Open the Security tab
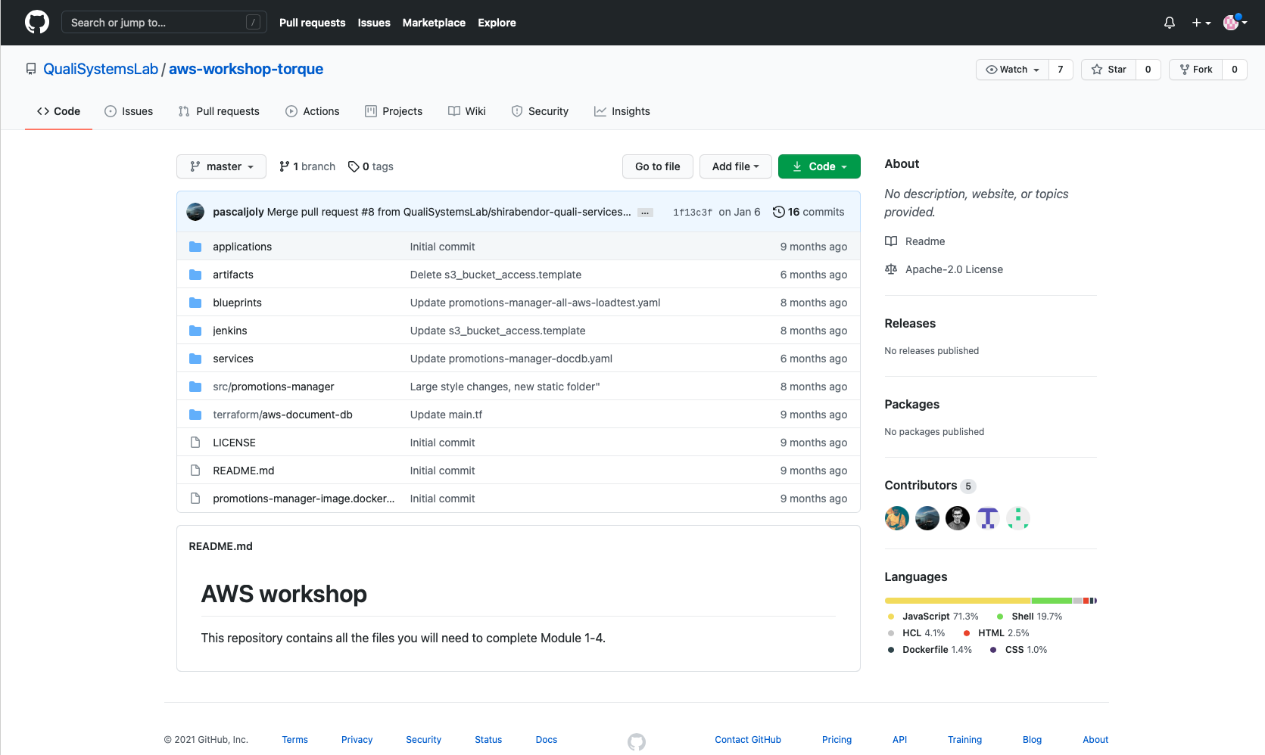This screenshot has width=1265, height=755. (x=540, y=111)
